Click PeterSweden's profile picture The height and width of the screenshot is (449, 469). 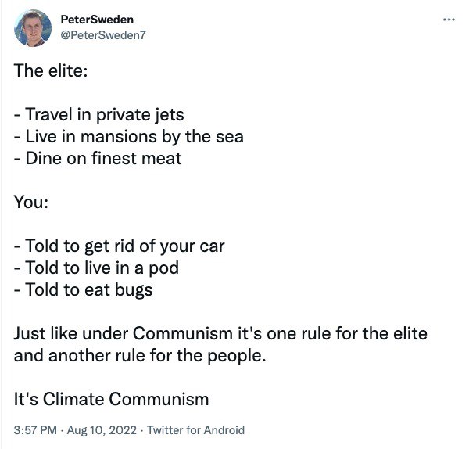[34, 27]
